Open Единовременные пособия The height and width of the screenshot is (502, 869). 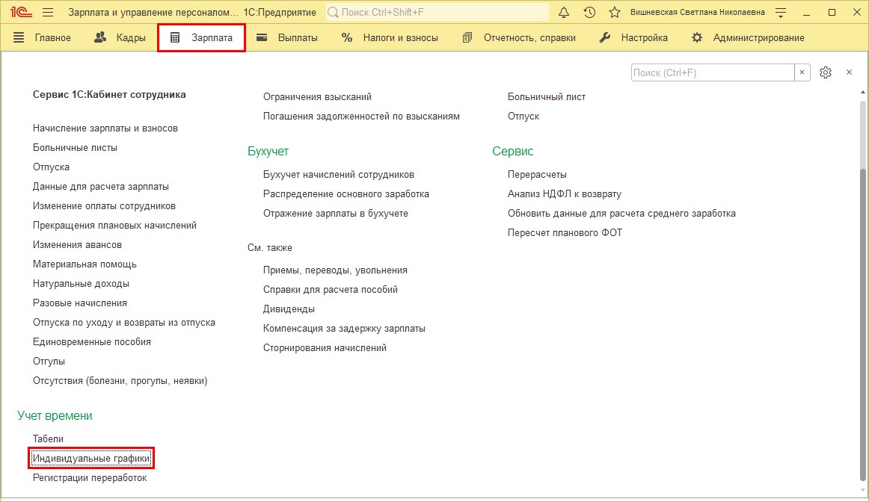tap(92, 342)
